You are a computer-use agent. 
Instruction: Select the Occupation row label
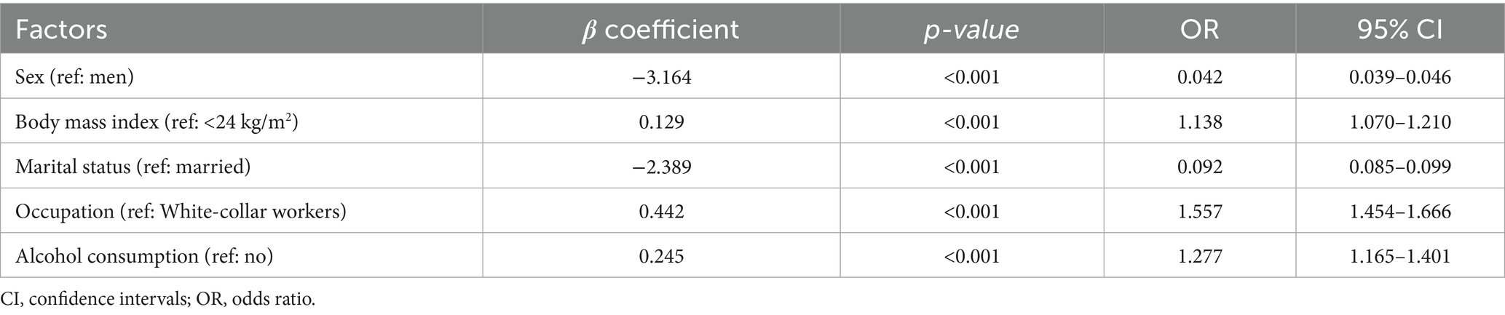point(181,212)
